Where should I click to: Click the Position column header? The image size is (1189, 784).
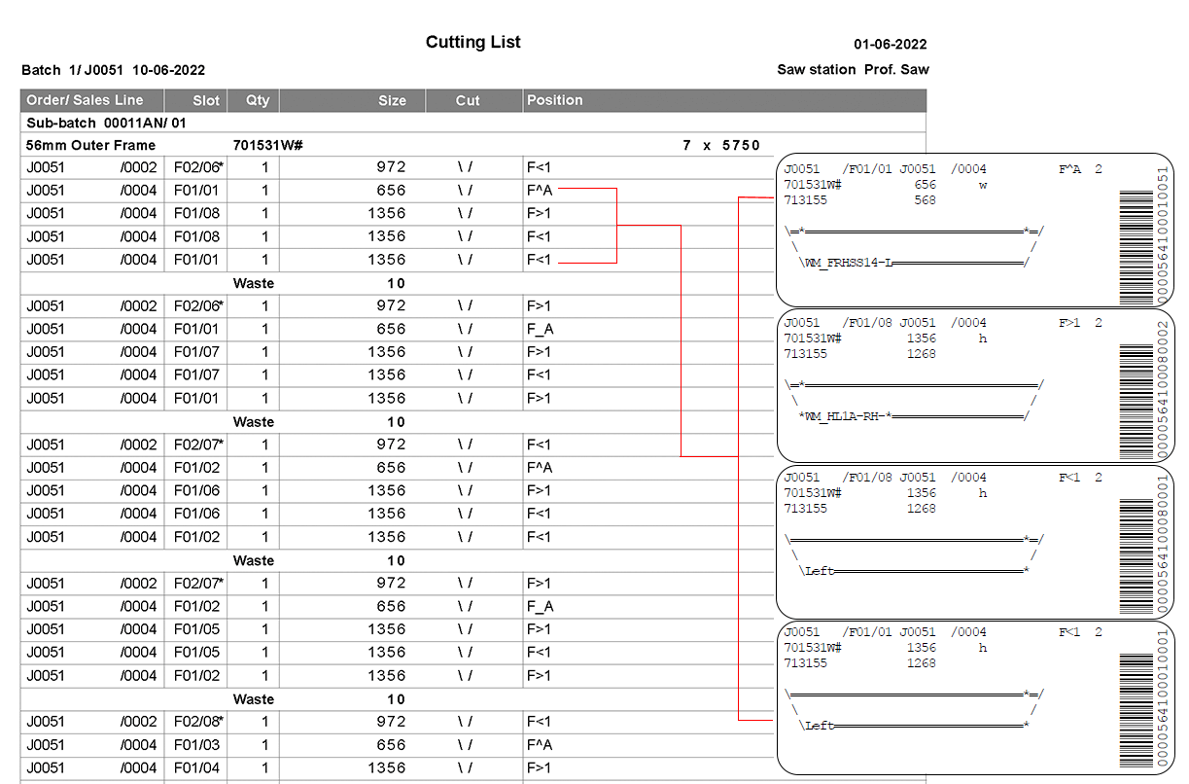(554, 100)
